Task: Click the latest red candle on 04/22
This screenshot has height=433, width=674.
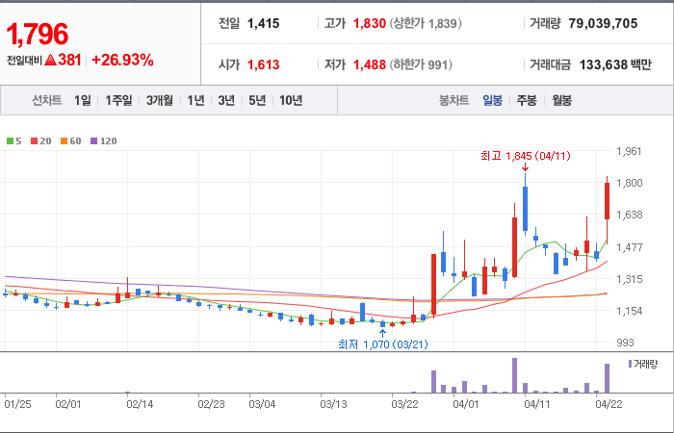Action: tap(607, 201)
